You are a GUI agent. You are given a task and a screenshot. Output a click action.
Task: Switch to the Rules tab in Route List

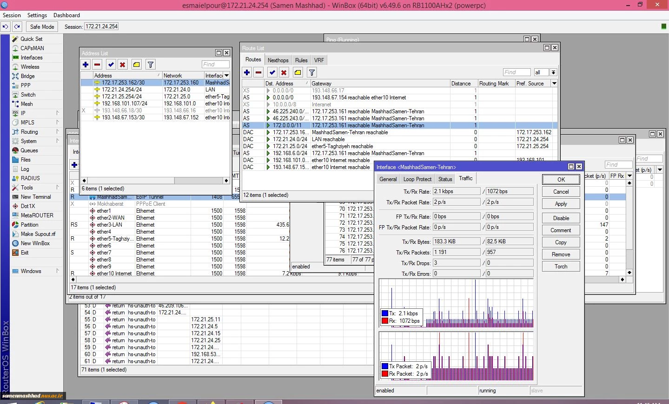click(301, 60)
